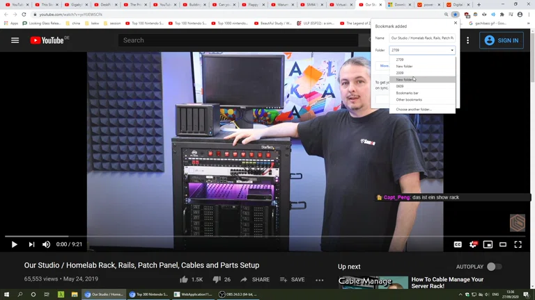Open the YouTube hamburger guide menu
This screenshot has width=535, height=300.
pyautogui.click(x=15, y=40)
